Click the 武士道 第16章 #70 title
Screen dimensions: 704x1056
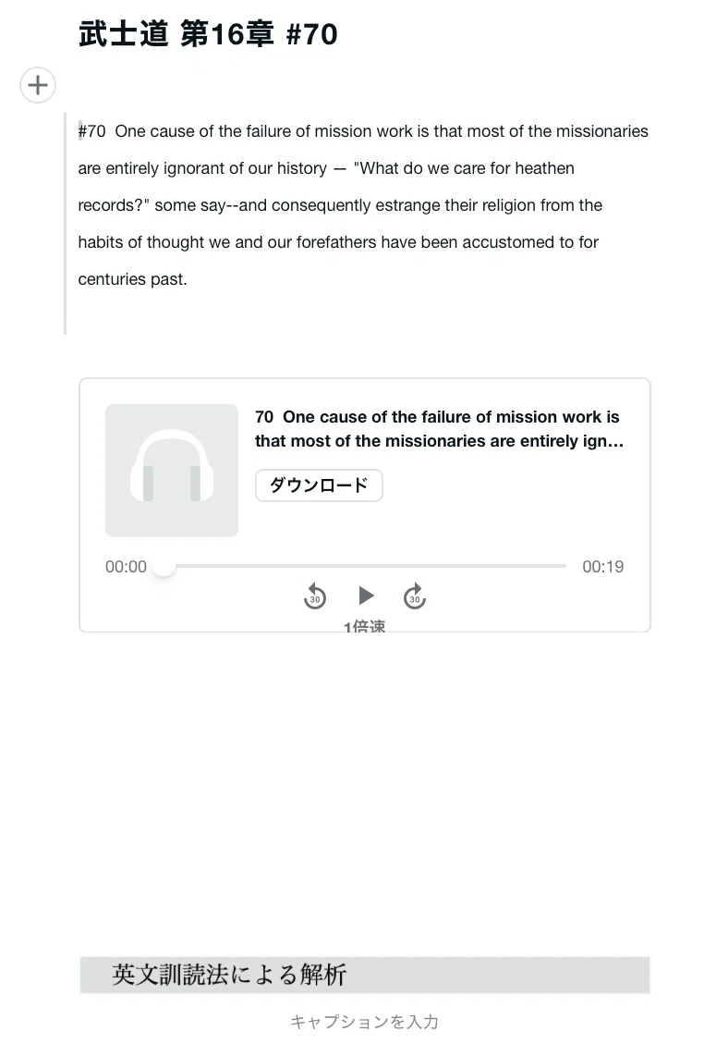[x=208, y=33]
